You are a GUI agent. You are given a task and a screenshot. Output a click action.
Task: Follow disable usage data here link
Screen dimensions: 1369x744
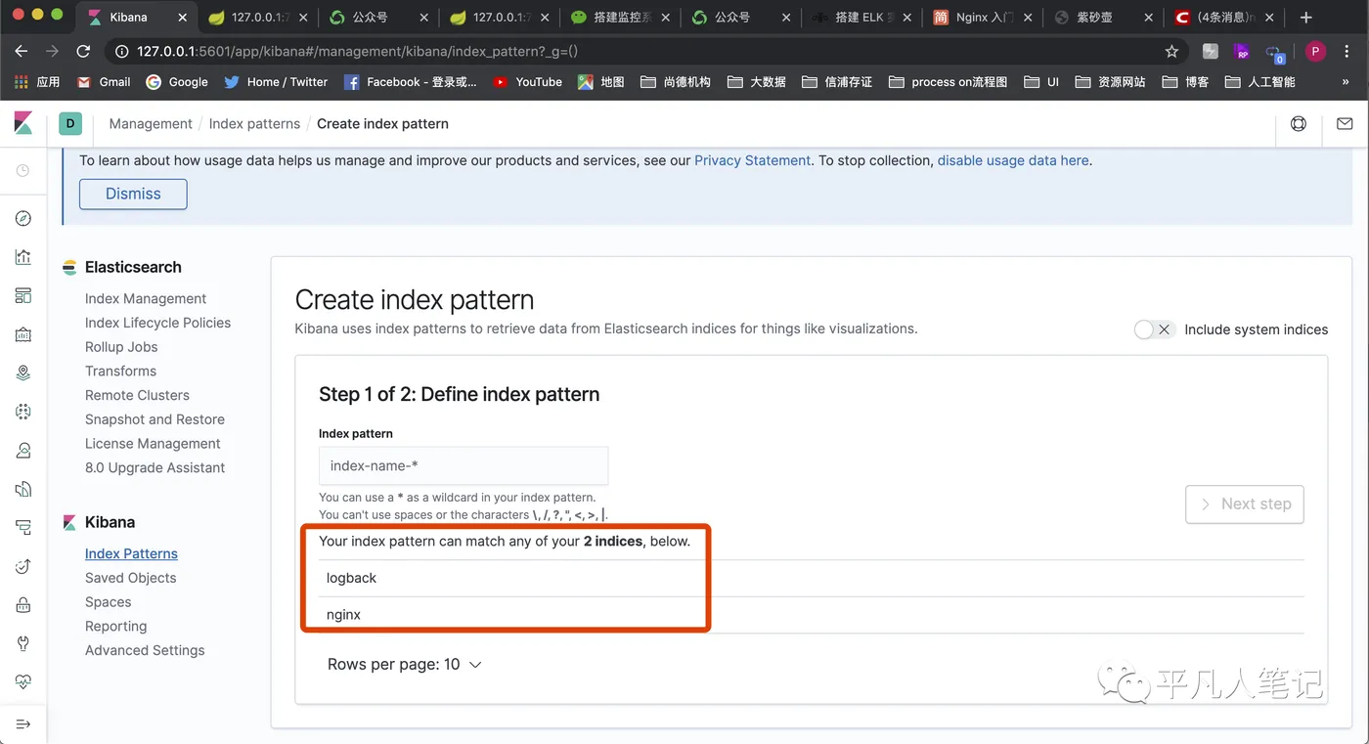click(1013, 160)
